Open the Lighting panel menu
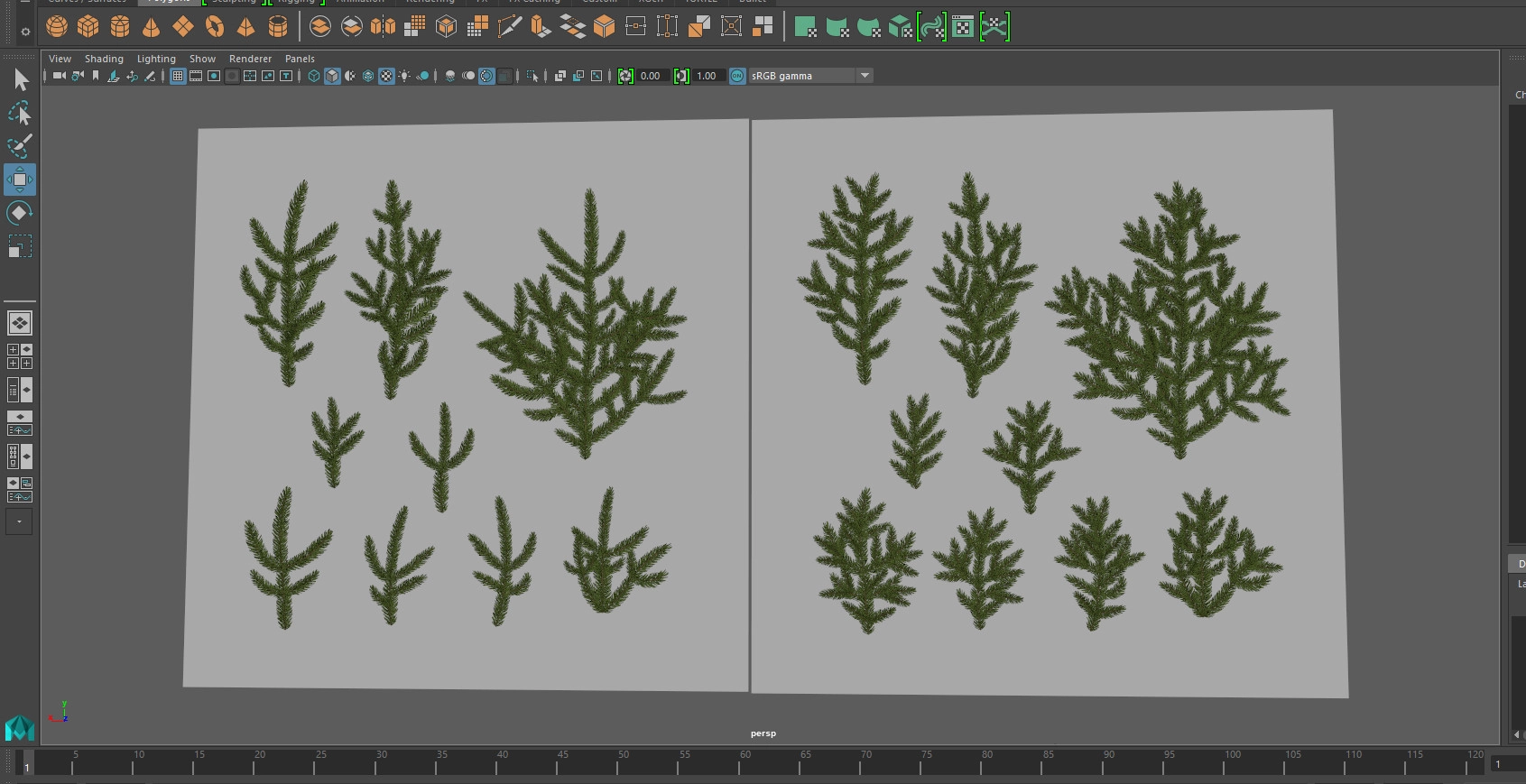1526x784 pixels. point(156,59)
